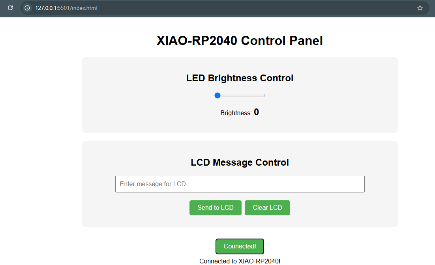Click the Brightness: label text
Viewport: 435px width, 265px height.
click(x=236, y=113)
